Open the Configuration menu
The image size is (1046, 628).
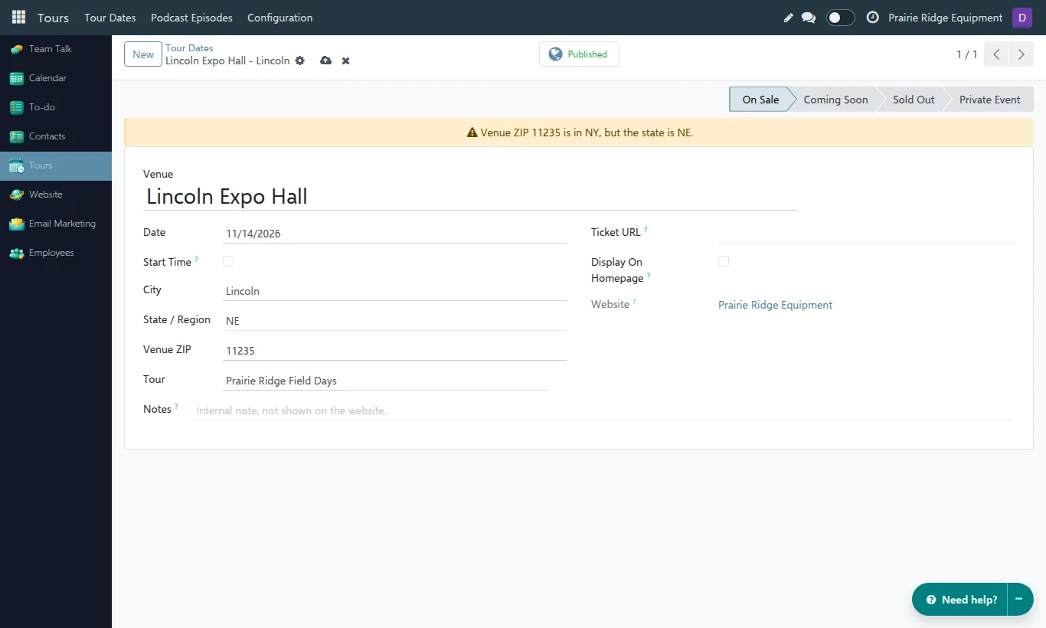pyautogui.click(x=280, y=18)
